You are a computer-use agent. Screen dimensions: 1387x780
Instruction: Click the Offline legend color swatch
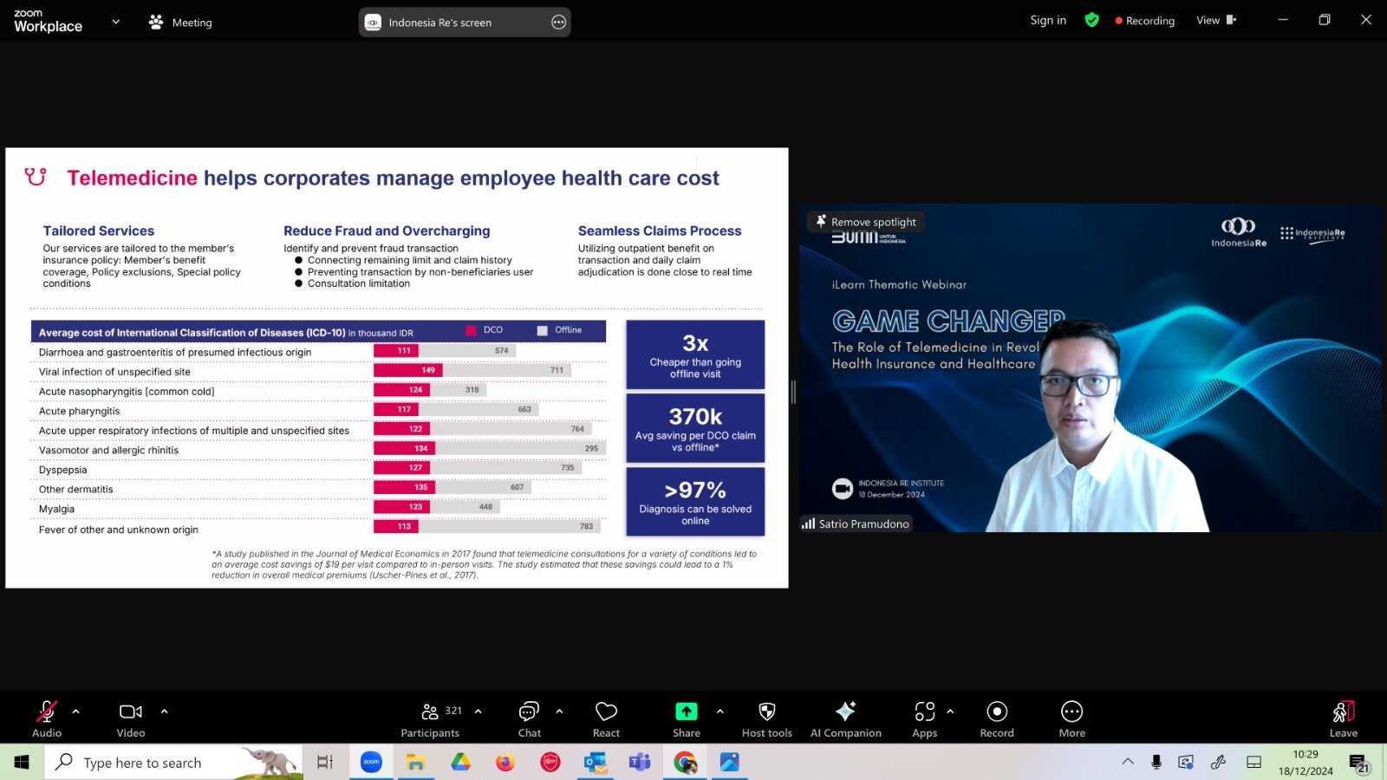pyautogui.click(x=543, y=330)
